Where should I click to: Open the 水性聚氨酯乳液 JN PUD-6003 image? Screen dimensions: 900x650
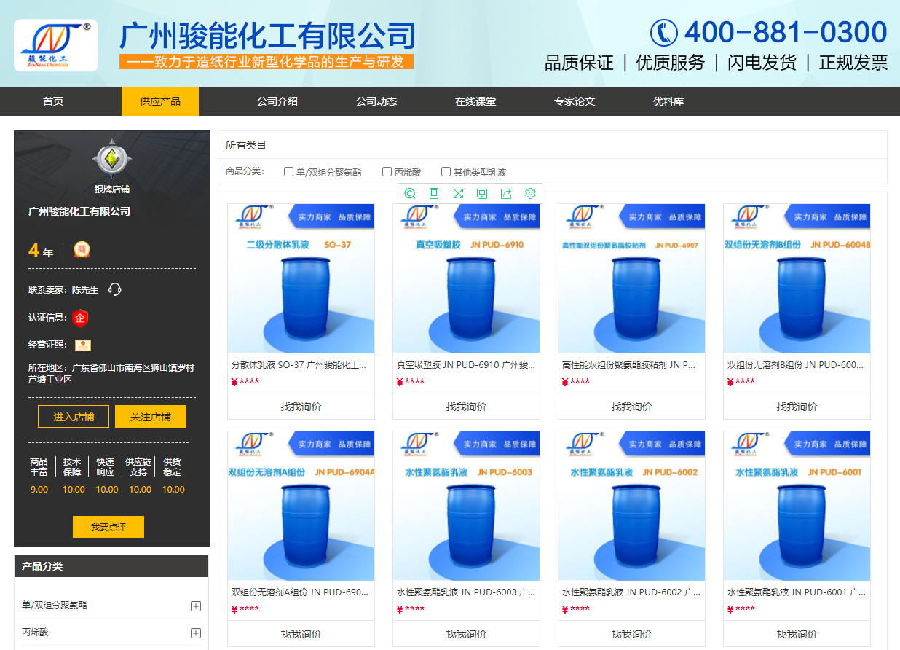(467, 506)
